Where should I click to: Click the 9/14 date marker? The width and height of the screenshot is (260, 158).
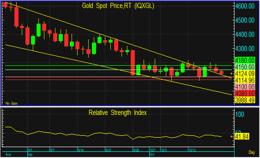tap(81, 150)
